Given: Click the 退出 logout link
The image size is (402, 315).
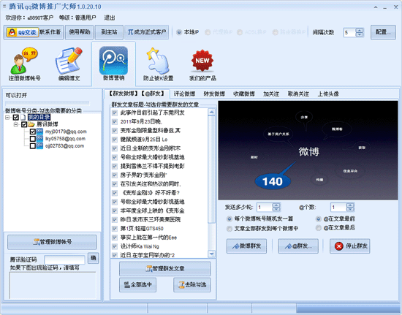Looking at the screenshot, I should coord(110,18).
